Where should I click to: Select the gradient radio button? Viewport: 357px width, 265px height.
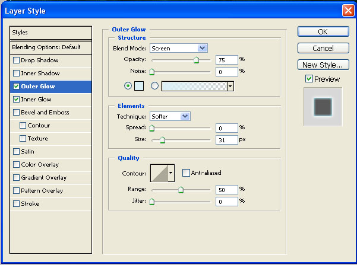[155, 86]
